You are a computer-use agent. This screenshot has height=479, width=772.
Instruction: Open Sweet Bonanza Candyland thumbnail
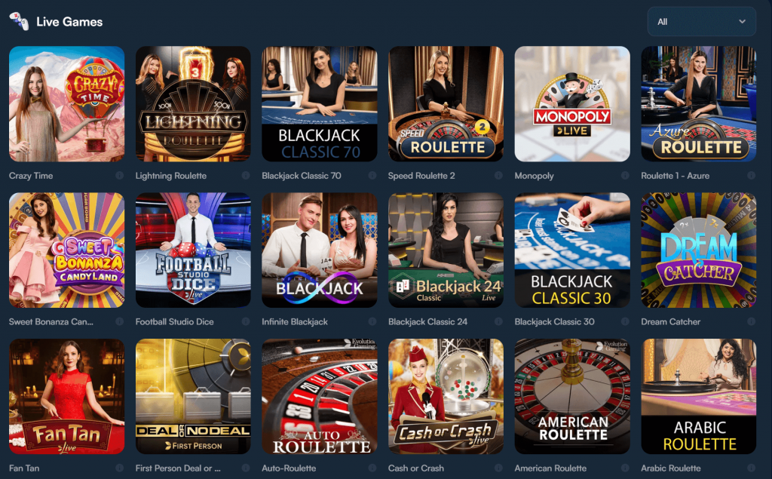67,250
